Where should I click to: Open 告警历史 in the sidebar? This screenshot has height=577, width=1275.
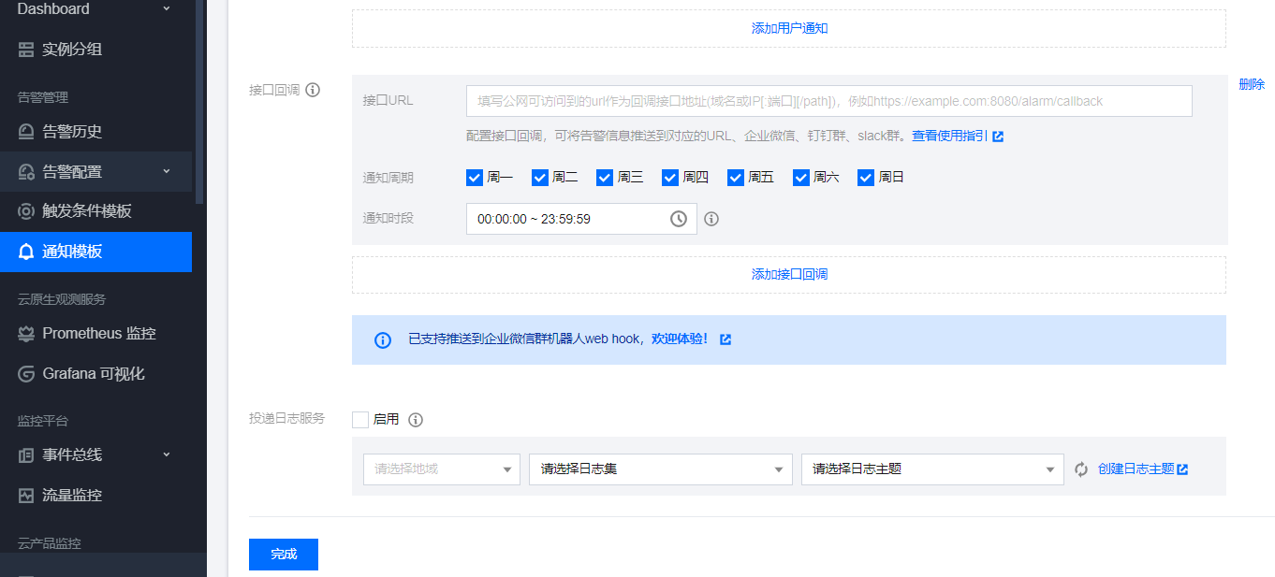(72, 132)
